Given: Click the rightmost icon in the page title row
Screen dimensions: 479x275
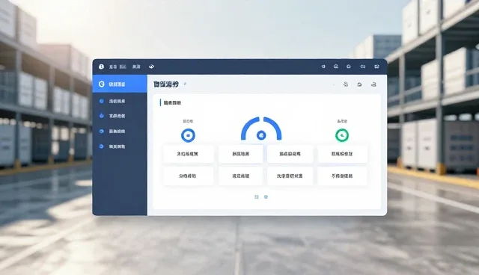Looking at the screenshot, I should [373, 84].
